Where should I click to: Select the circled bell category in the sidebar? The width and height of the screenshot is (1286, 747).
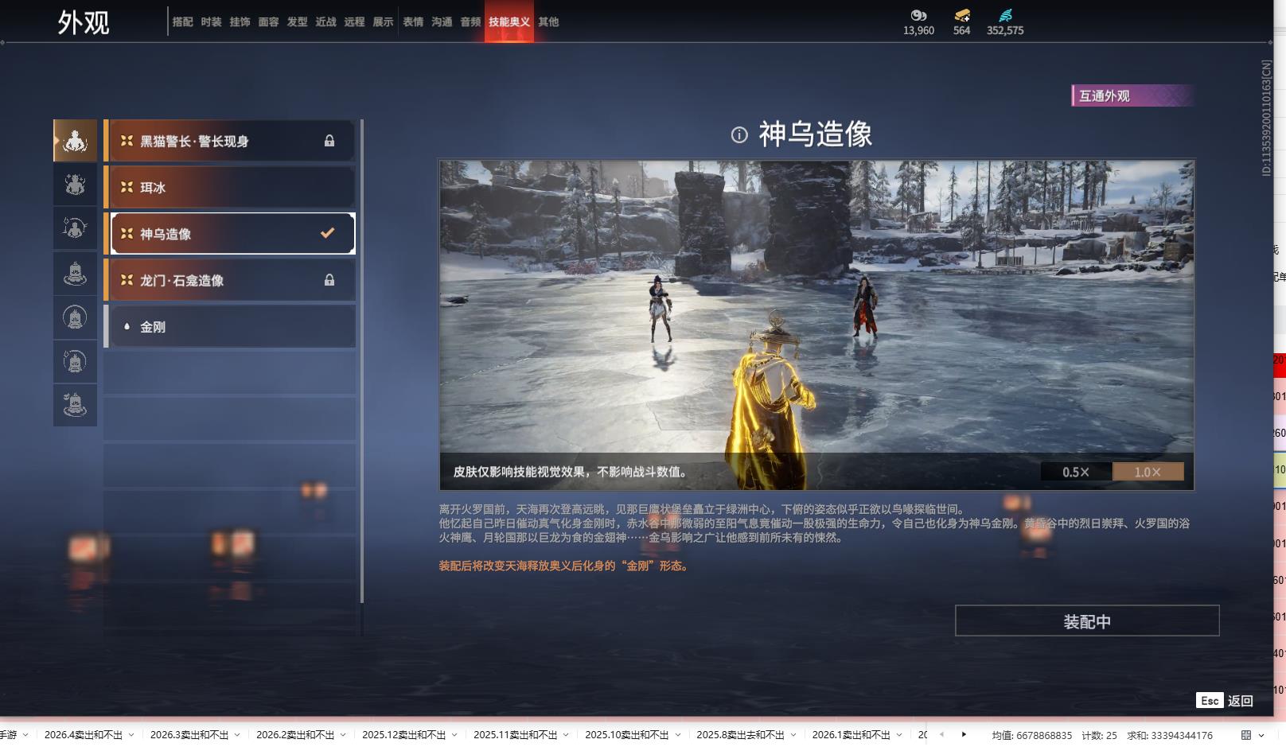[x=75, y=317]
